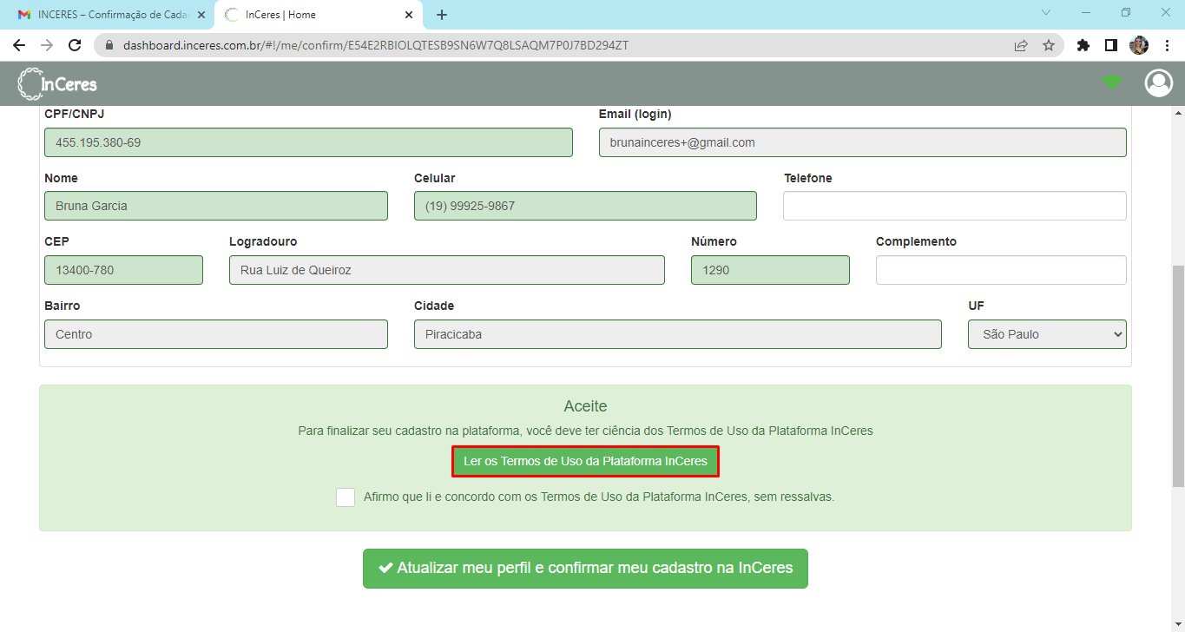Click the page vertical scrollbar thumb
1185x632 pixels.
click(1177, 375)
